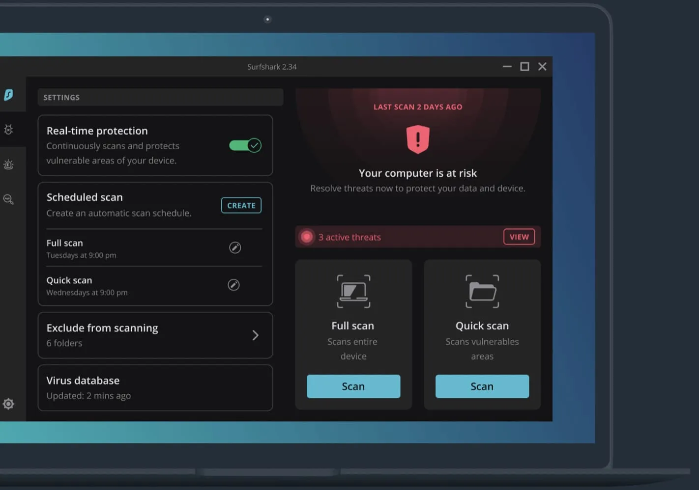Click the Full scan laptop icon
699x490 pixels.
[353, 292]
